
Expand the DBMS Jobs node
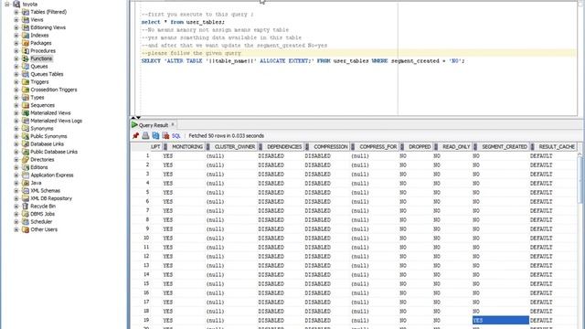pyautogui.click(x=16, y=214)
